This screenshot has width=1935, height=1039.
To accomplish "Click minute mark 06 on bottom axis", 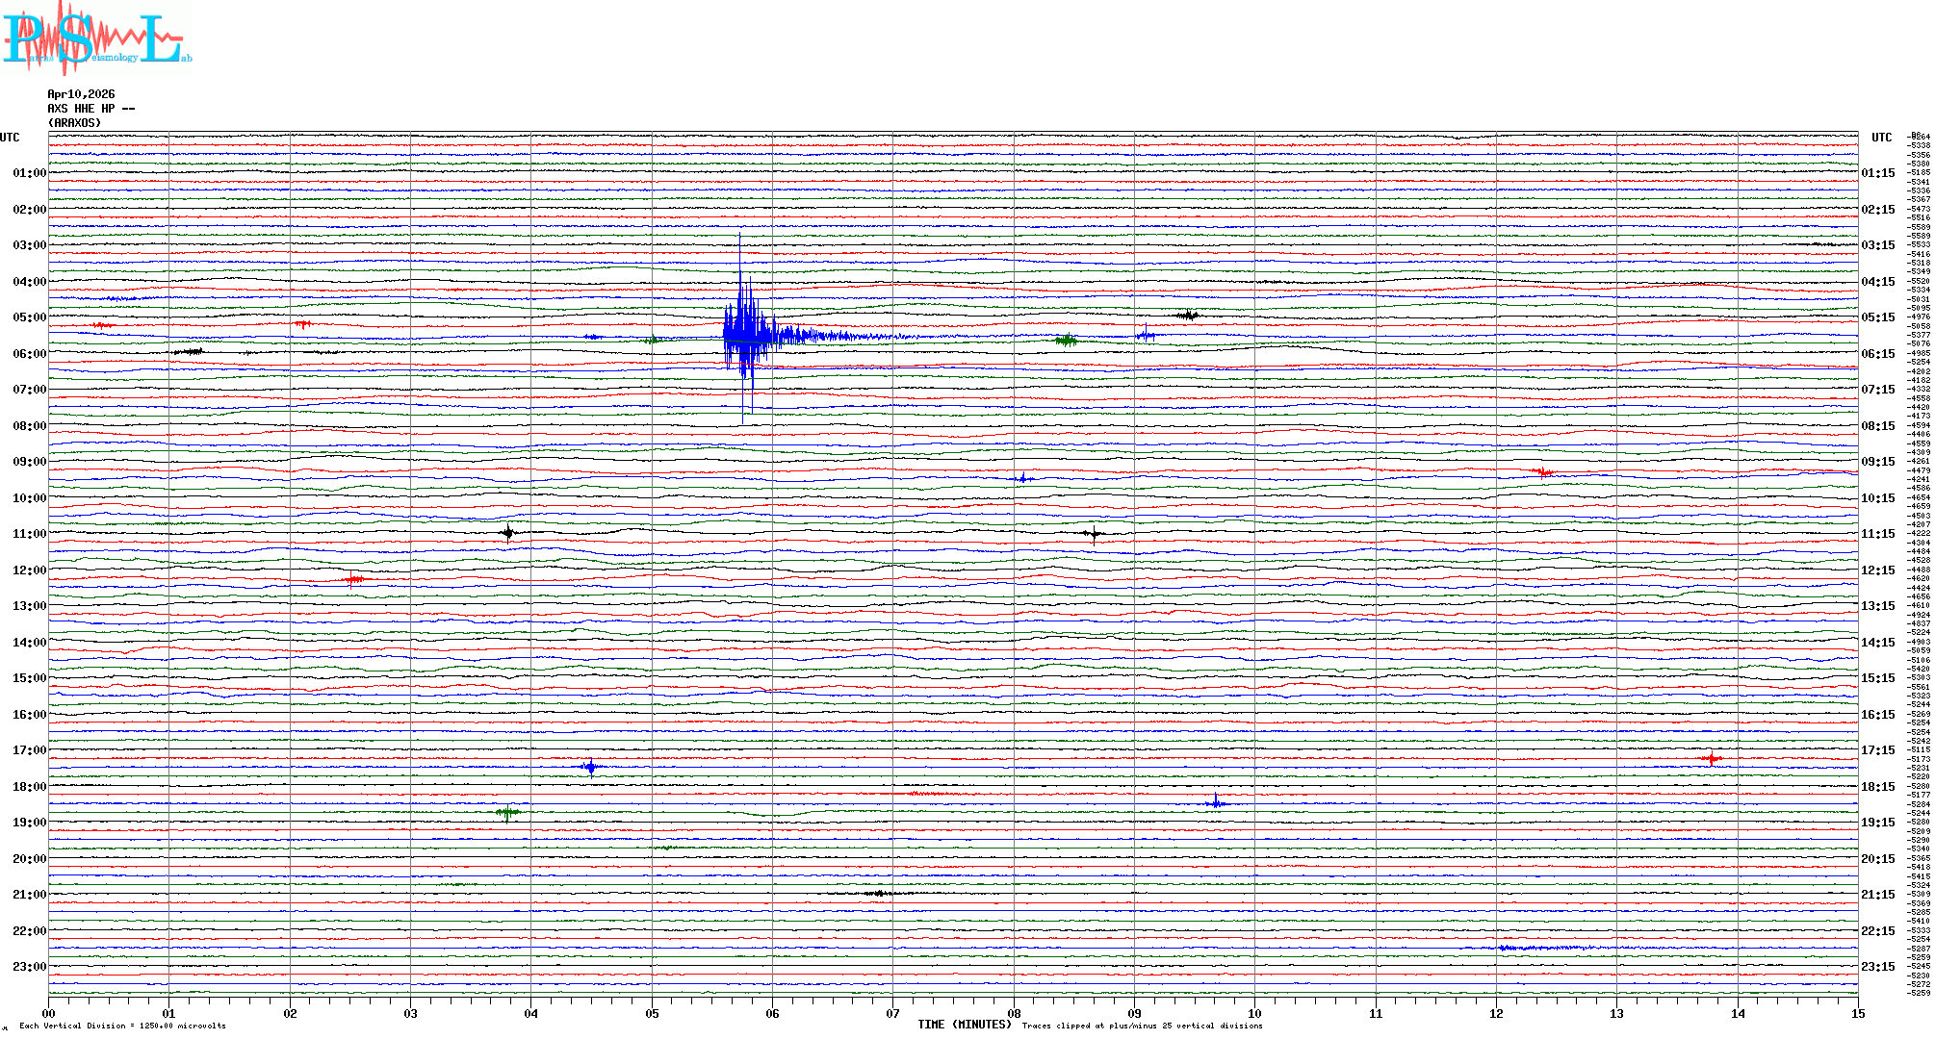I will pyautogui.click(x=772, y=1013).
